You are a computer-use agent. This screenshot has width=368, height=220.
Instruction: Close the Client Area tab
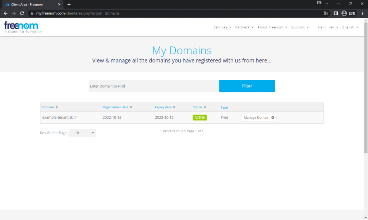tap(59, 4)
